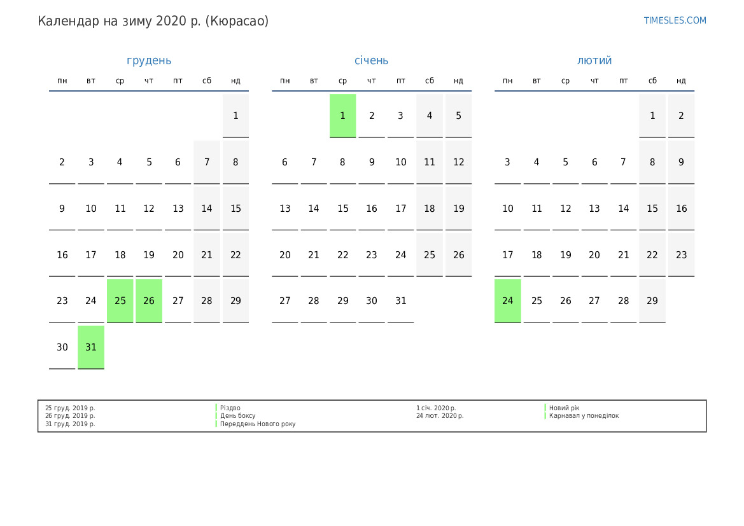
Task: Click legend date '25 груд. 2019 р.'
Action: tap(70, 408)
